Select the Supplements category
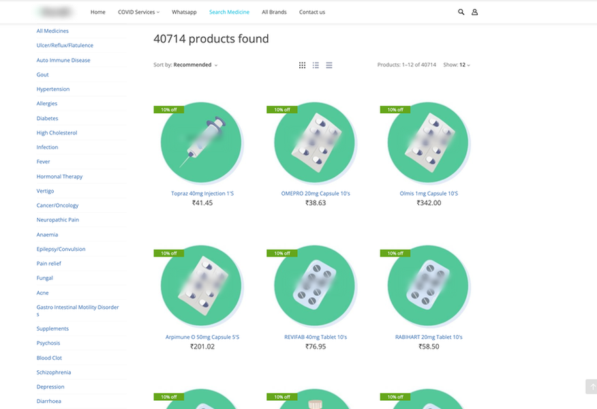 coord(52,329)
